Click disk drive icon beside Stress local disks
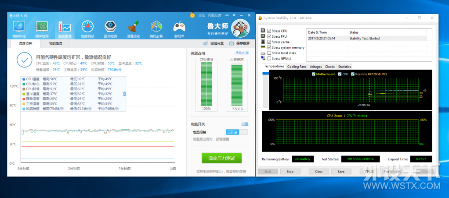The image size is (449, 198). point(263,53)
